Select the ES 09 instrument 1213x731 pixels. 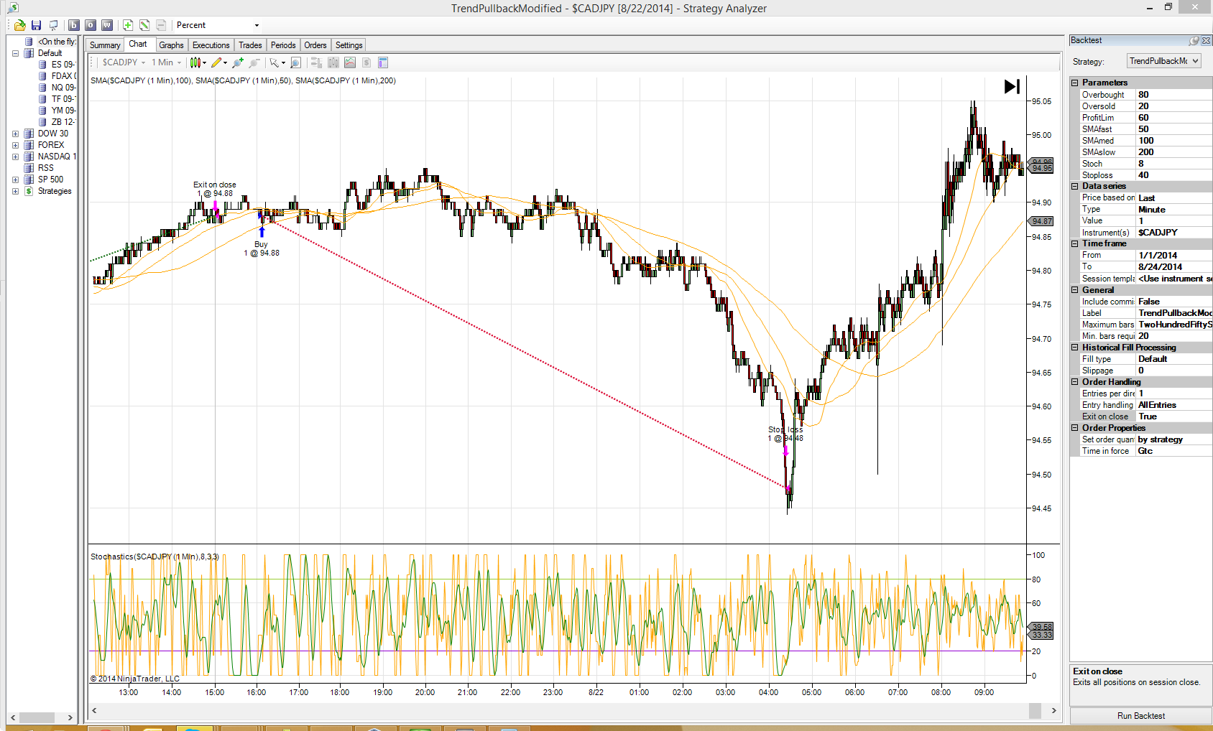[63, 65]
